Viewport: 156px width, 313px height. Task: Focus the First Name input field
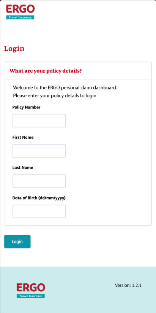[39, 151]
